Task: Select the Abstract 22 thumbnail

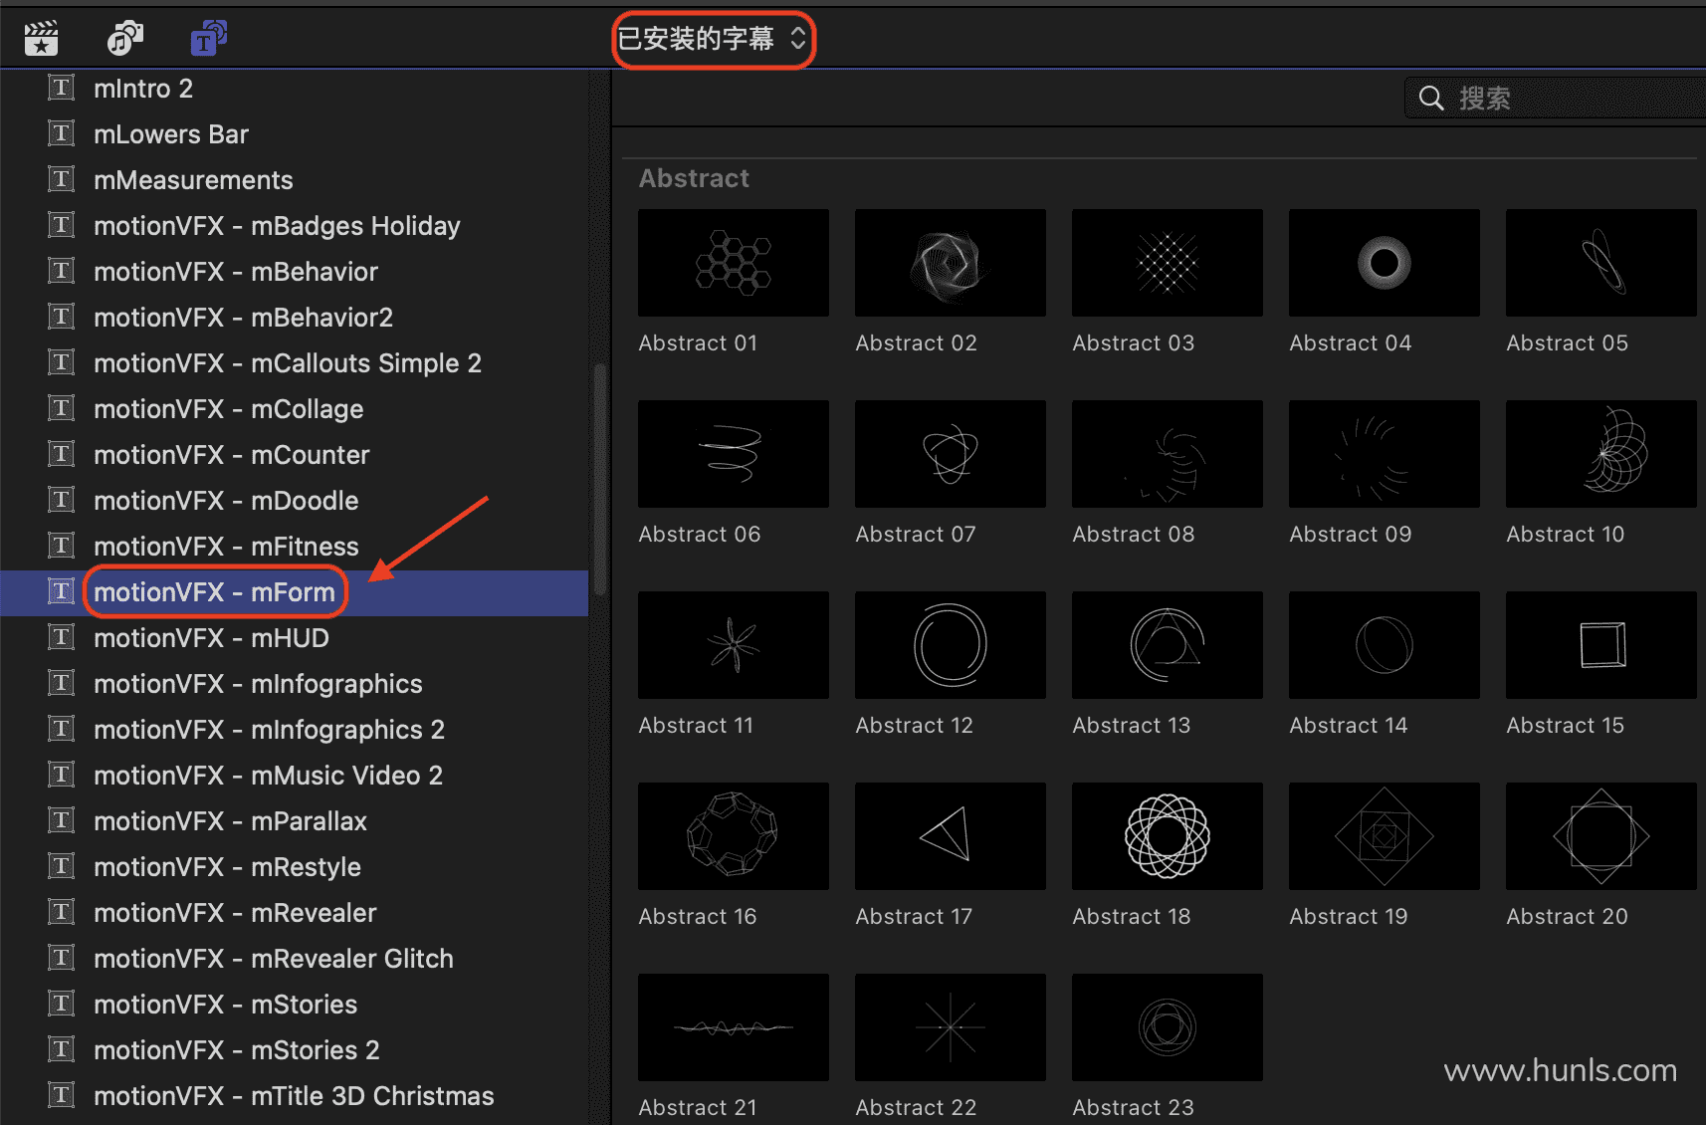Action: click(x=951, y=1027)
